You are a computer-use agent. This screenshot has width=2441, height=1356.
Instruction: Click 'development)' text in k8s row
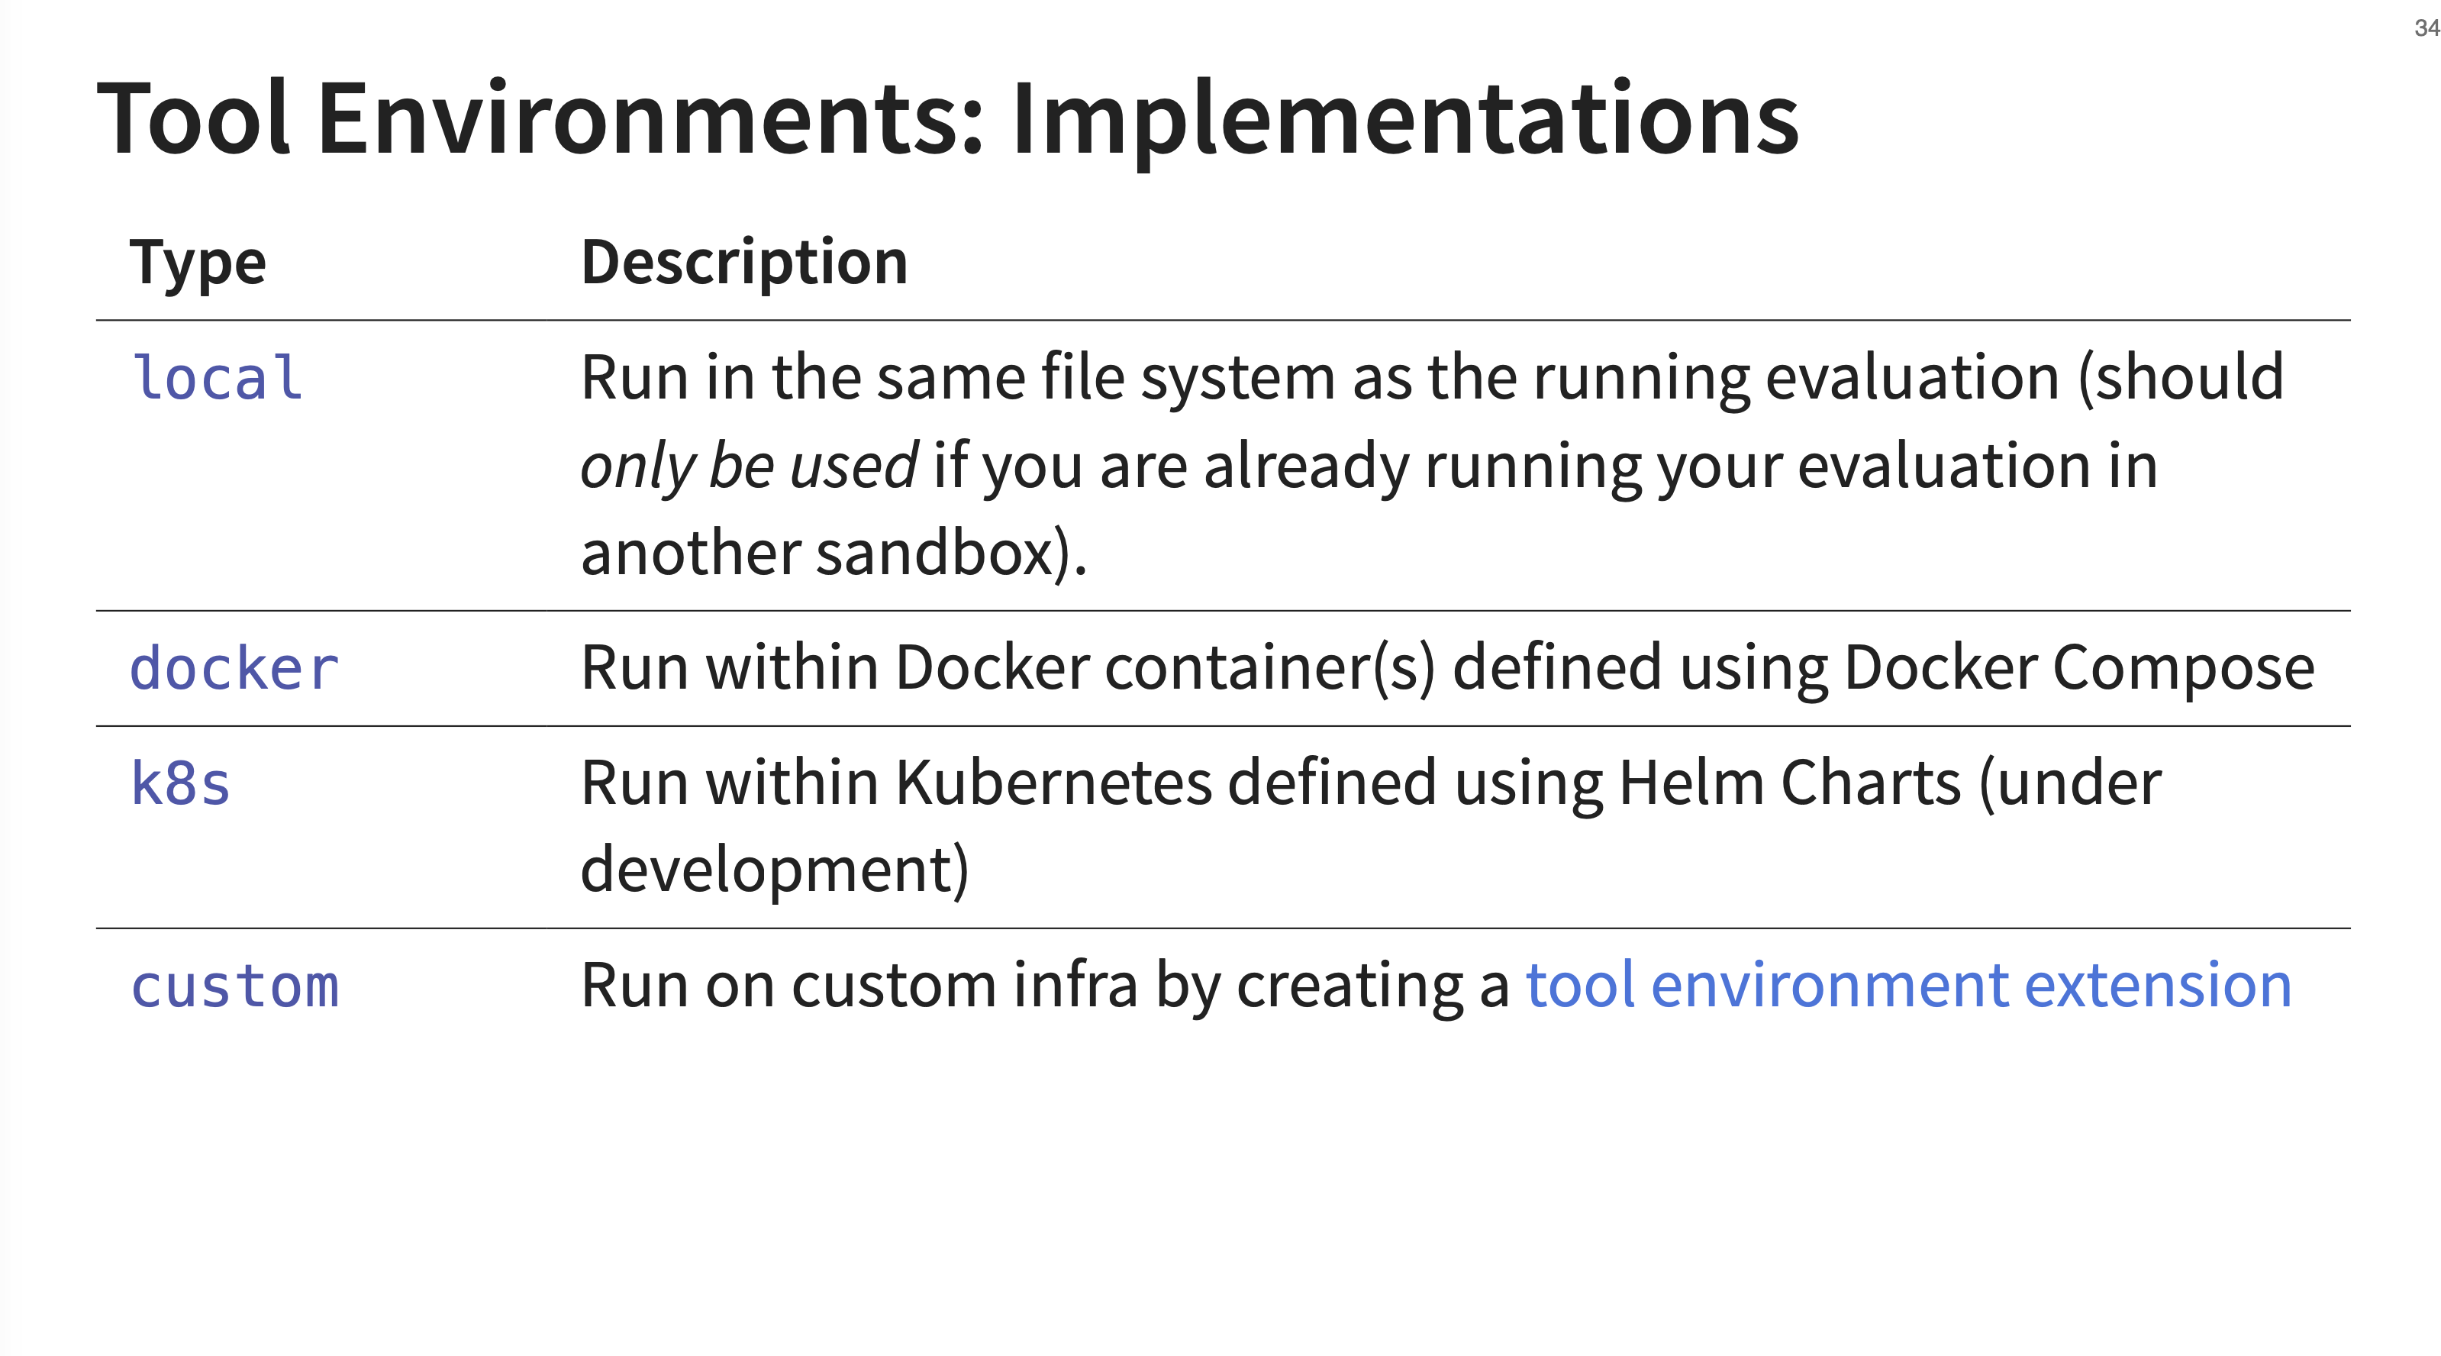776,870
